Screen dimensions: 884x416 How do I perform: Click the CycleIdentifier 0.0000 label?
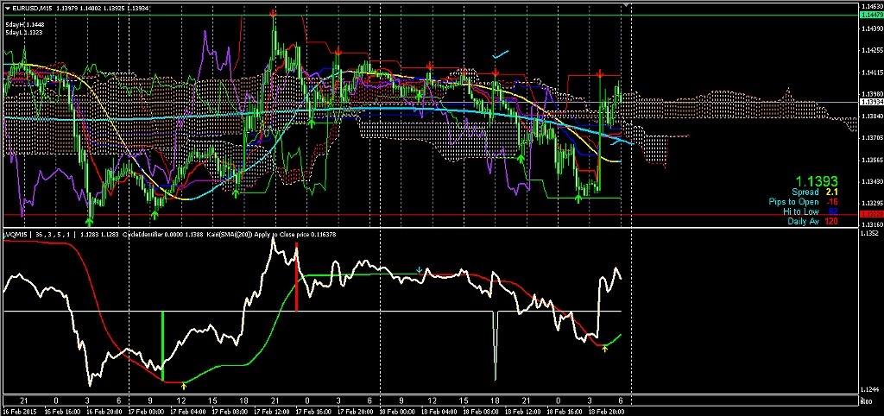[x=153, y=234]
